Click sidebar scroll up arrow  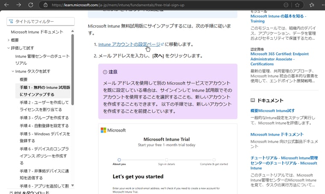coord(73,31)
